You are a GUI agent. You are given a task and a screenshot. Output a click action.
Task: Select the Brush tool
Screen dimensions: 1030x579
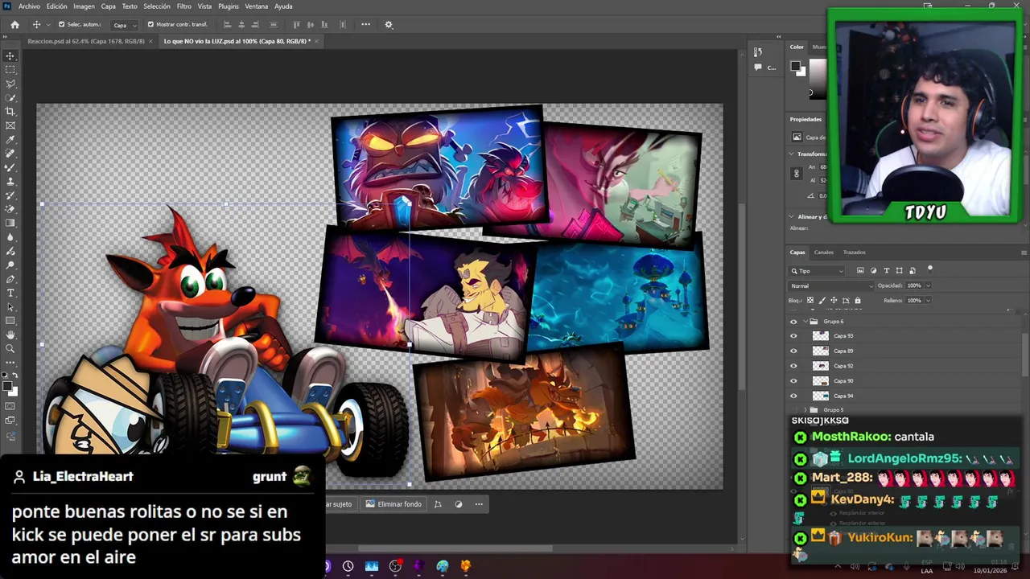(10, 167)
